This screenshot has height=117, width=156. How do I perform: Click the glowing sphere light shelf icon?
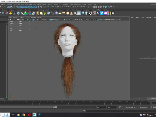(68, 13)
